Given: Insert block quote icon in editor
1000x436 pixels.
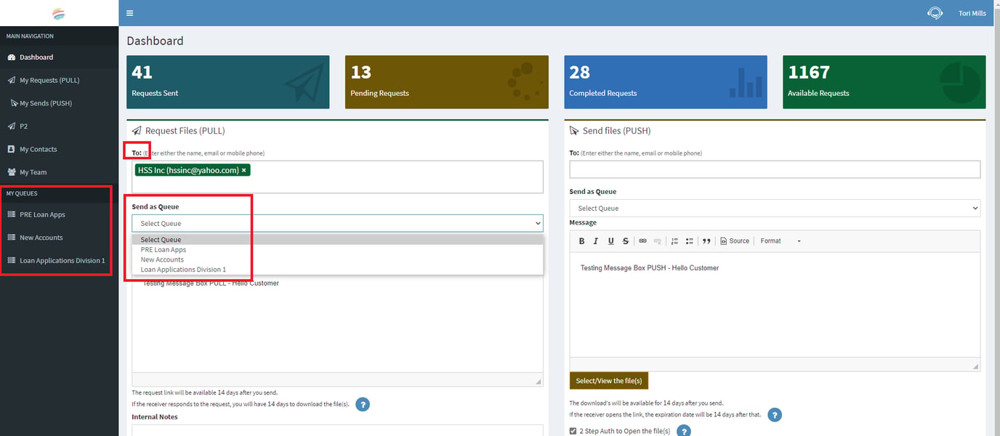Looking at the screenshot, I should (x=706, y=241).
